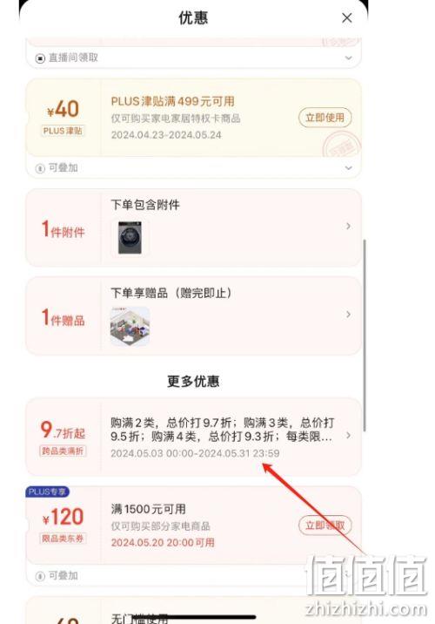435x624 pixels.
Task: Click the washing machine accessory thumbnail
Action: click(130, 238)
